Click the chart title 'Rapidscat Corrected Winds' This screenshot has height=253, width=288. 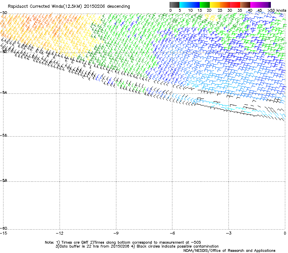[35, 7]
